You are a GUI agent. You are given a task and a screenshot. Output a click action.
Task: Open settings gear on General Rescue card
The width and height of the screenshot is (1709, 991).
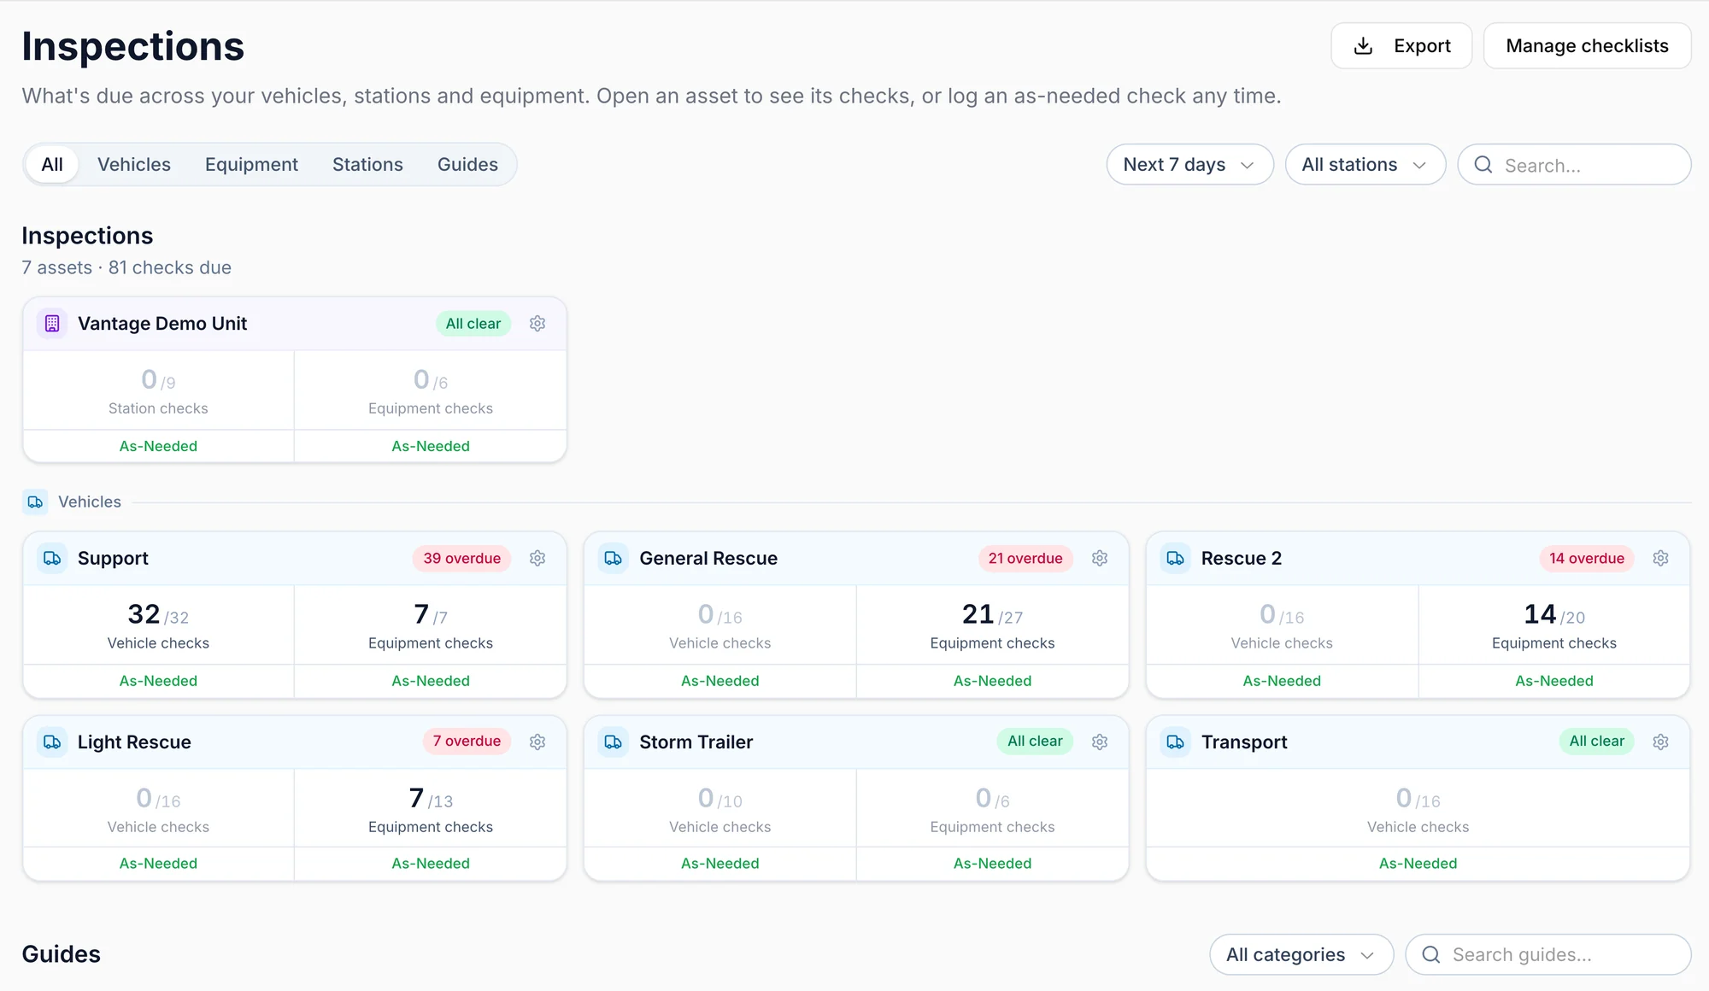click(1100, 559)
